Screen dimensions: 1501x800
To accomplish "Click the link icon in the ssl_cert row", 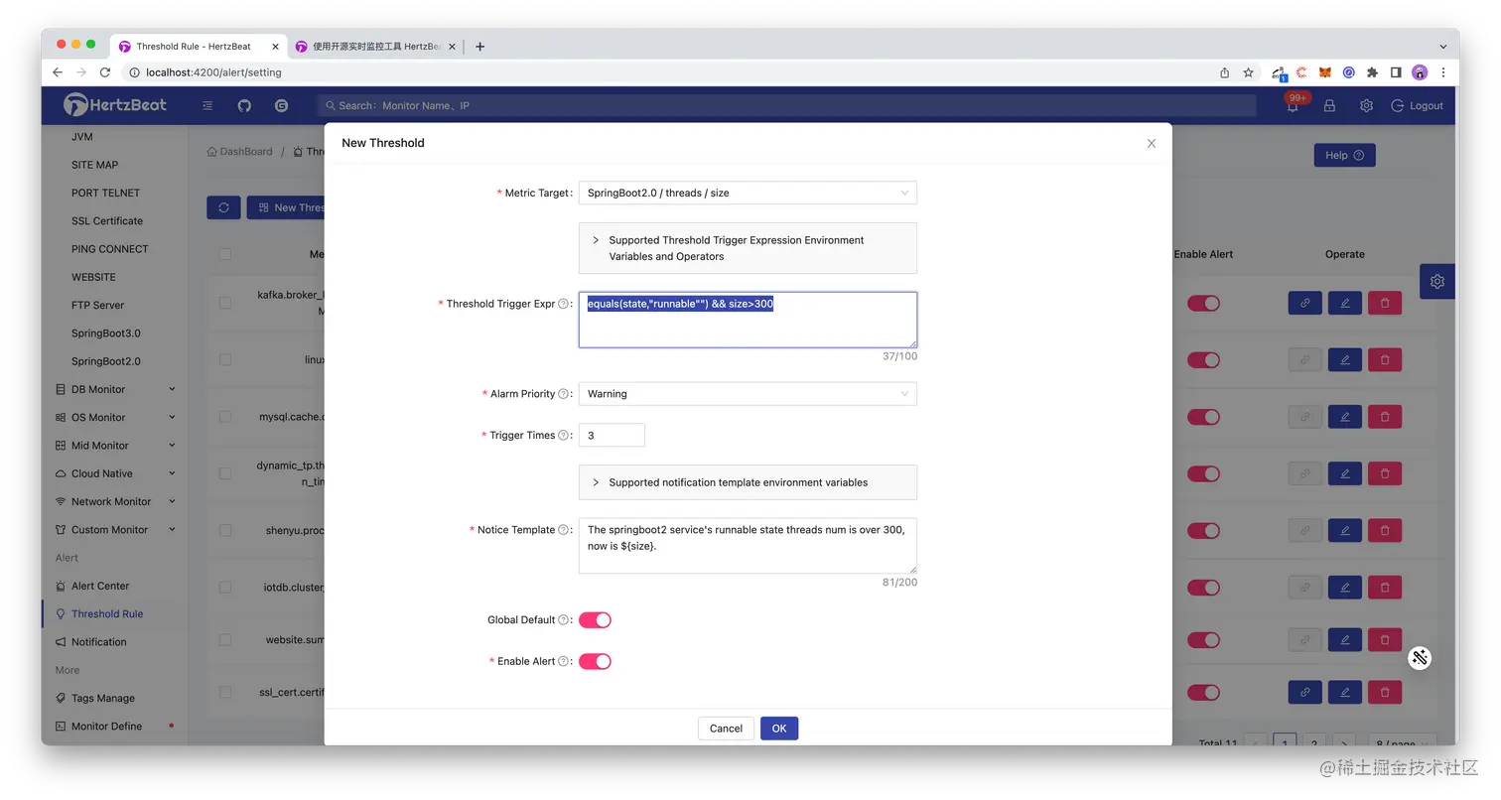I will click(x=1304, y=692).
